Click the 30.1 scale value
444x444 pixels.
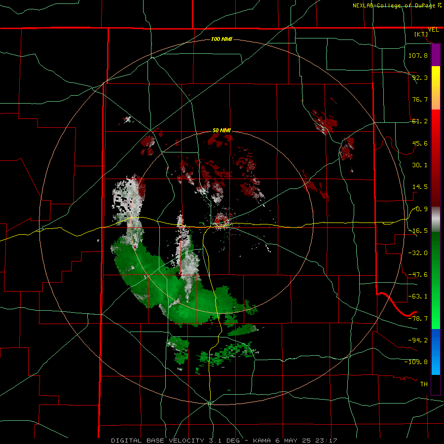pos(420,165)
